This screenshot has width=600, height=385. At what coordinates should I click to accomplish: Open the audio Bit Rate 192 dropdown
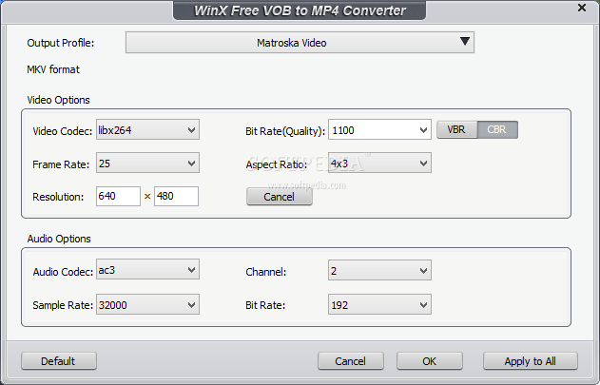click(x=379, y=304)
